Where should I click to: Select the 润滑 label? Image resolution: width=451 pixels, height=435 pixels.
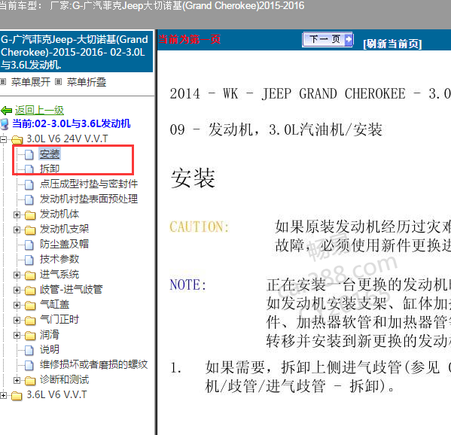click(50, 335)
